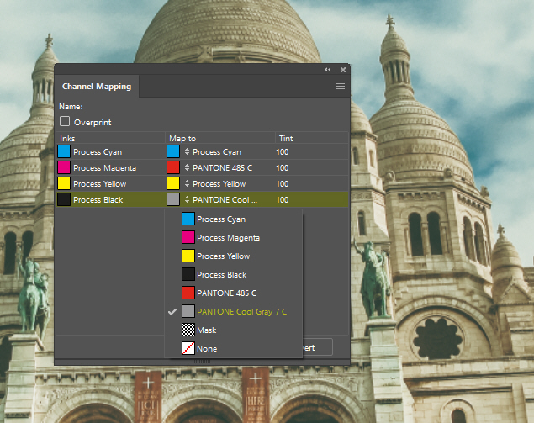Click gray swatch in highlighted Process Black row
534x423 pixels.
click(173, 199)
